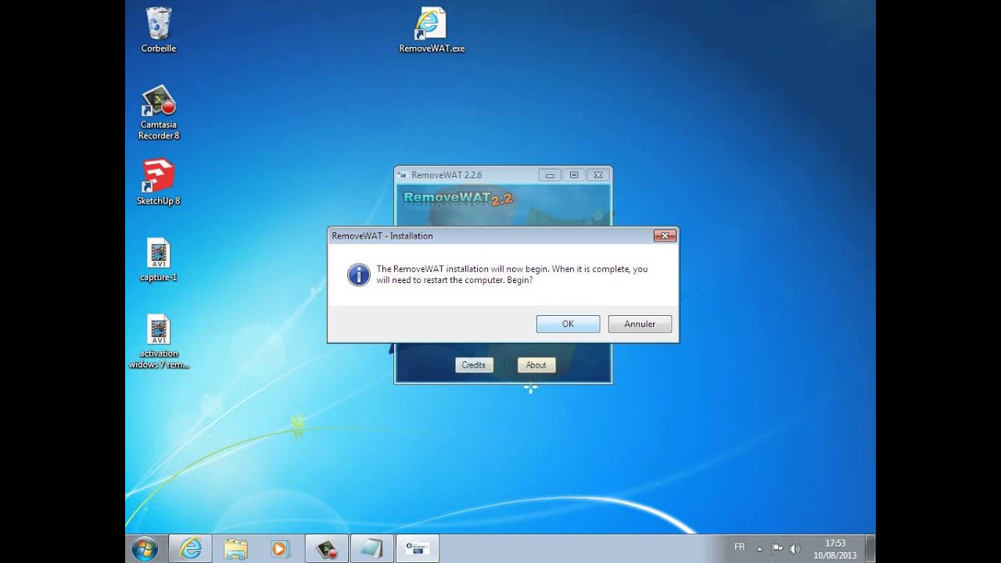
Task: Close the RemoveWAT - Installation dialog
Action: click(664, 235)
